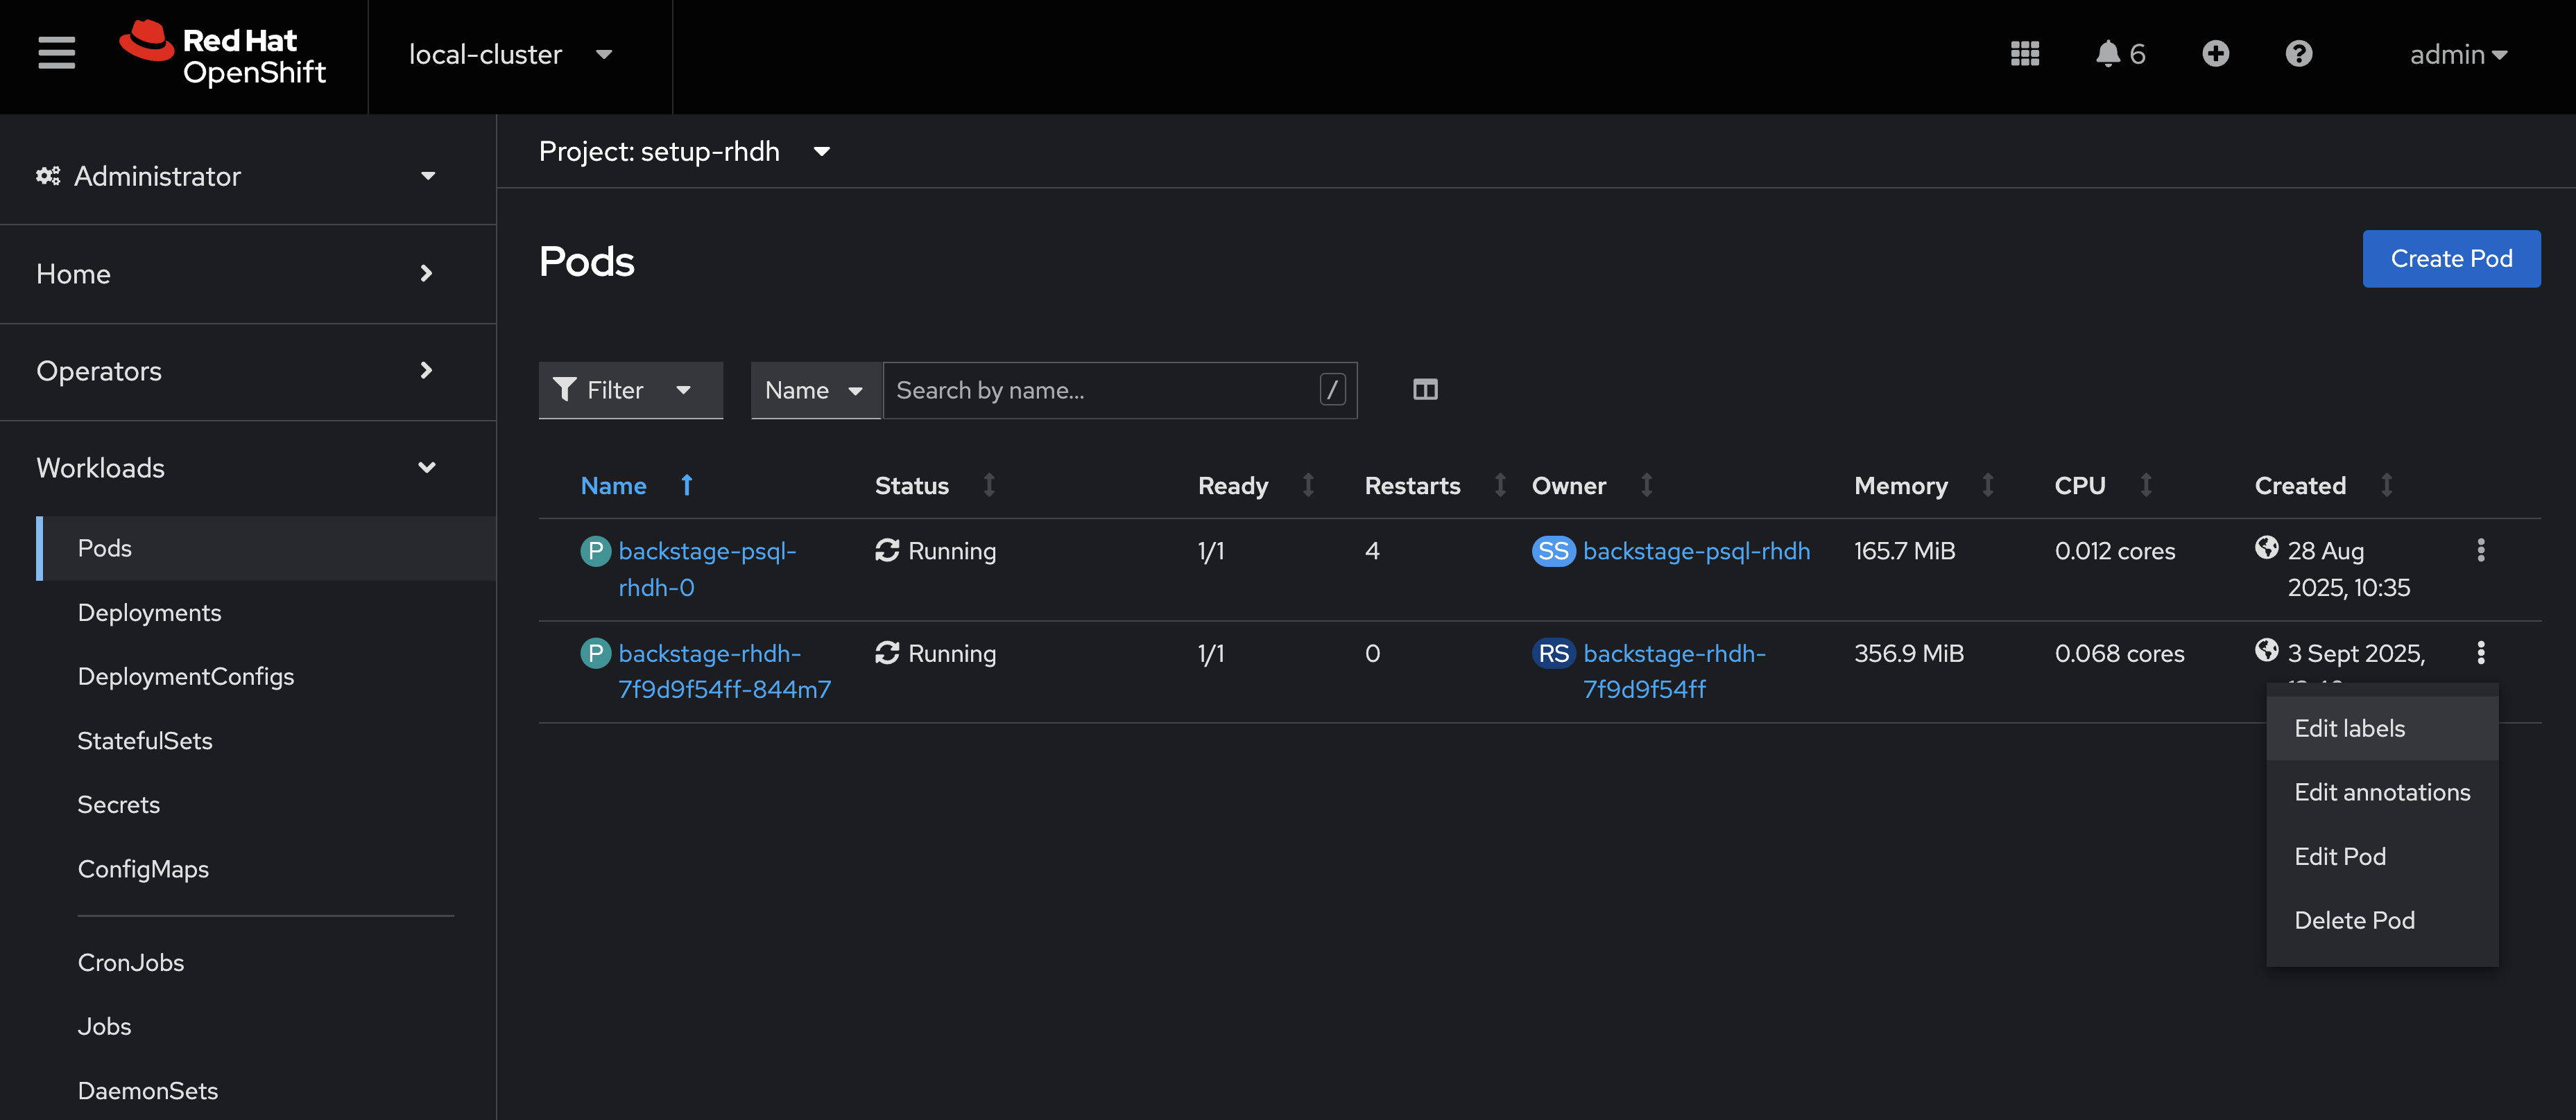Image resolution: width=2576 pixels, height=1120 pixels.
Task: Sort the table by Created
Action: [2386, 486]
